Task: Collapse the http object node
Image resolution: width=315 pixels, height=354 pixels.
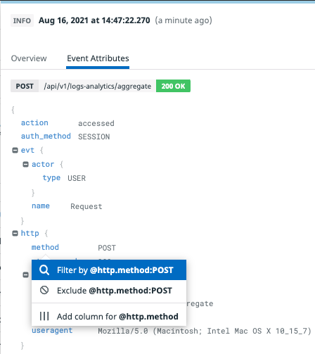Action: click(15, 233)
